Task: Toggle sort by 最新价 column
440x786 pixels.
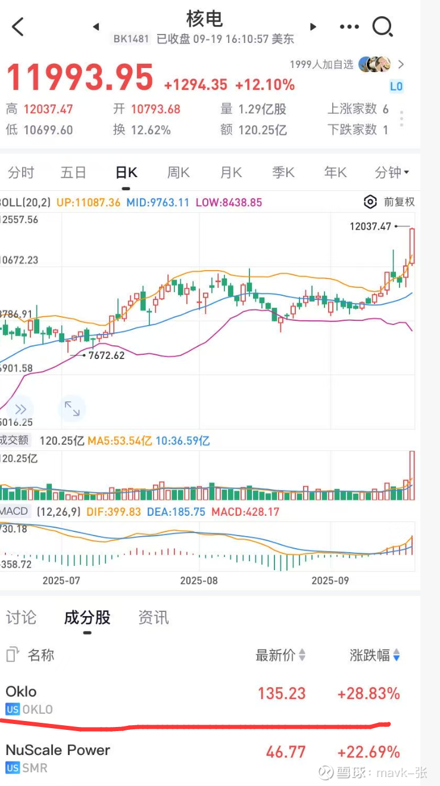Action: (280, 655)
